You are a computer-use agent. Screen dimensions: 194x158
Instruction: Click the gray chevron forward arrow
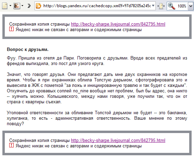click(29, 6)
